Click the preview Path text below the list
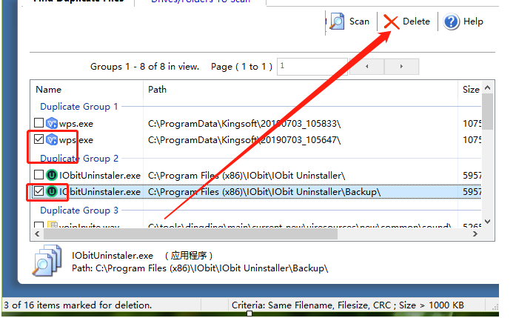This screenshot has width=516, height=318. pos(200,268)
